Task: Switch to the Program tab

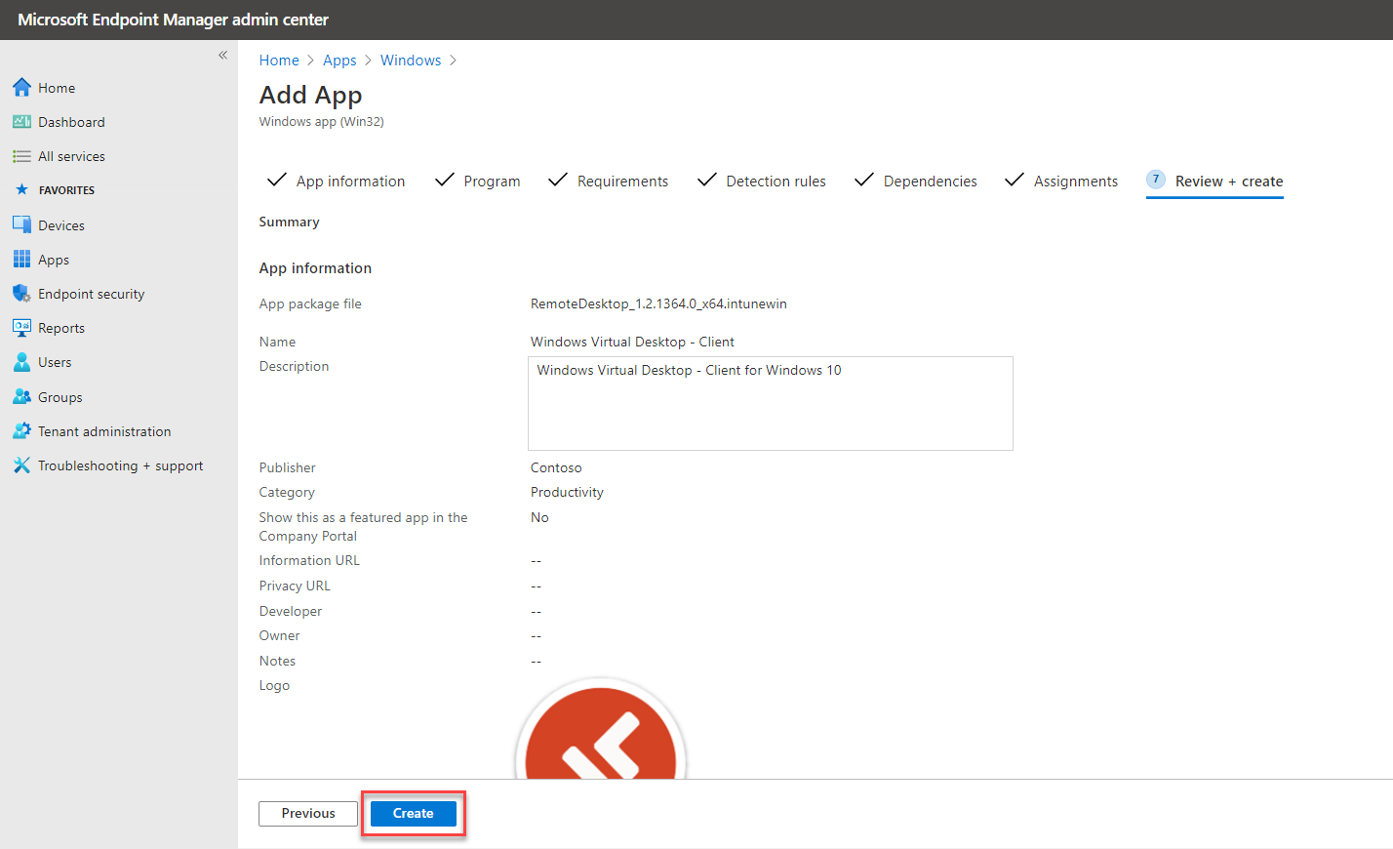Action: click(x=492, y=181)
